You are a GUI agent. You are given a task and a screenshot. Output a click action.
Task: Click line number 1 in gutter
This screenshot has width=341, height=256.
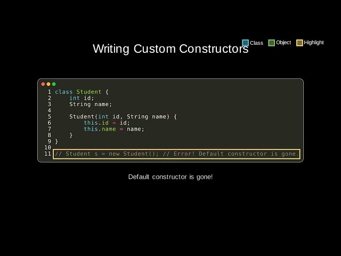(x=50, y=92)
